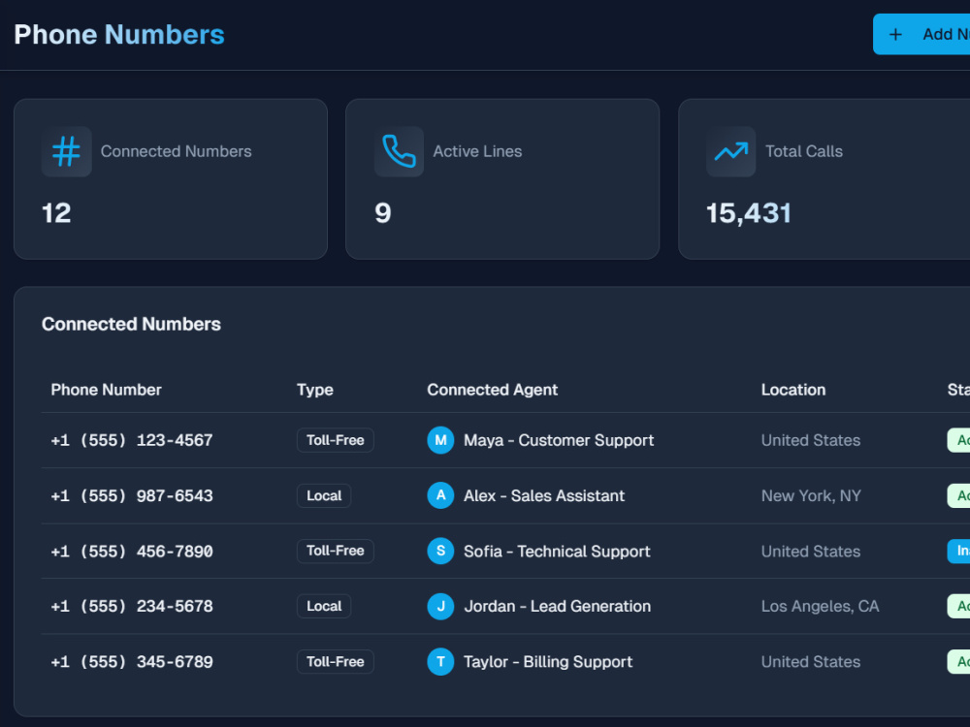
Task: Click the Toll-Free badge for +1 (555) 123-4567
Action: point(336,440)
